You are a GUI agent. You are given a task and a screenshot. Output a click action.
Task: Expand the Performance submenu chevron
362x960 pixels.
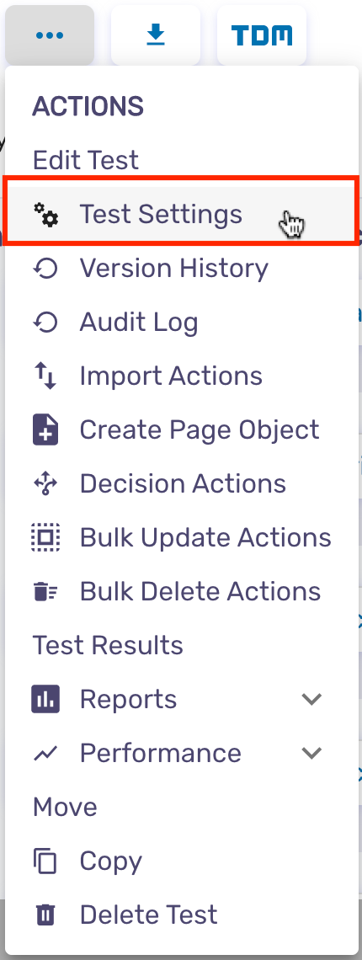(x=311, y=753)
